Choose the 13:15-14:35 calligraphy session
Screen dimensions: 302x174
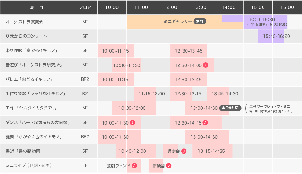[x=211, y=151]
